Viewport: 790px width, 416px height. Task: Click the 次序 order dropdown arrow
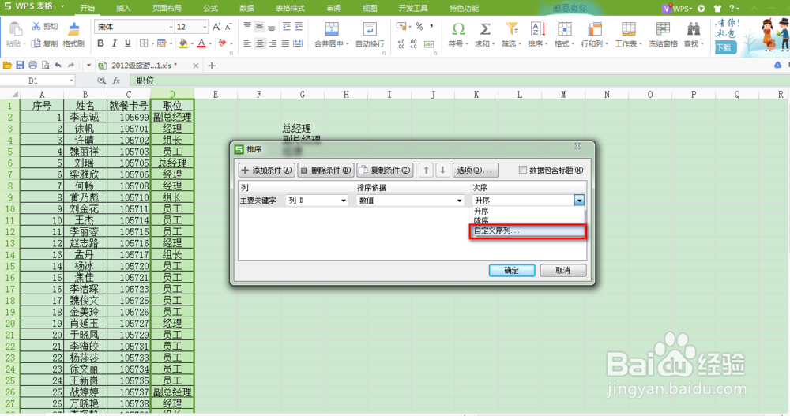[x=579, y=201]
